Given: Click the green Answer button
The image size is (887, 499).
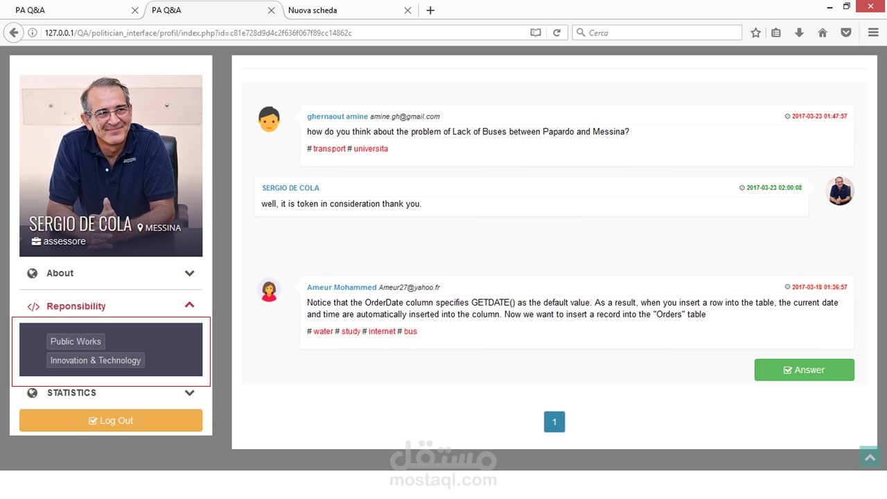Looking at the screenshot, I should [804, 370].
